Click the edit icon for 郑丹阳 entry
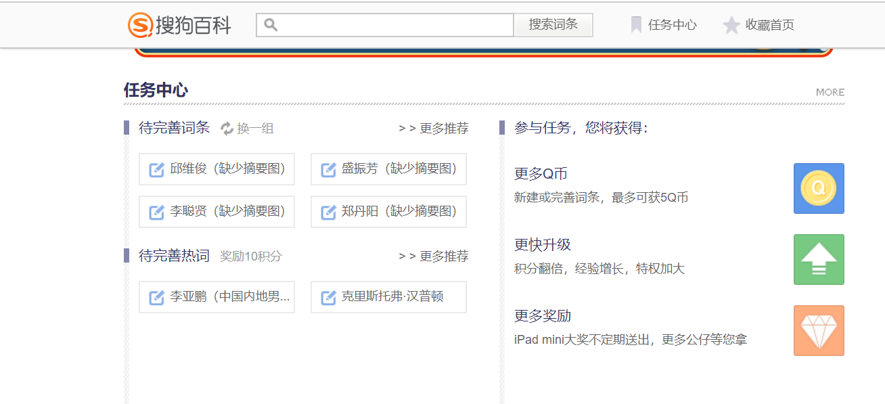885x404 pixels. coord(327,212)
